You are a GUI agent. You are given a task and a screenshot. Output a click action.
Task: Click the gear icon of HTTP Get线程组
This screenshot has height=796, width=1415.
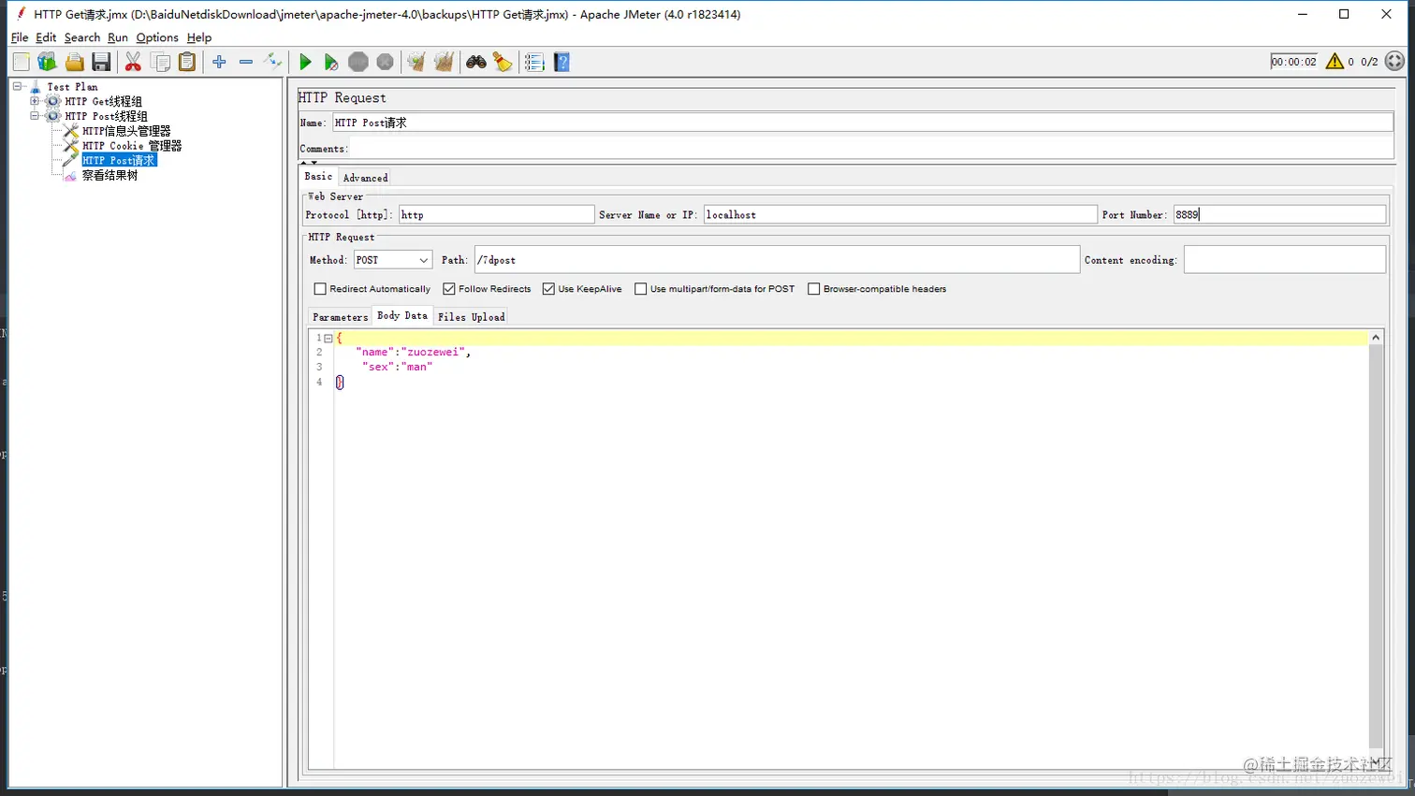click(53, 101)
